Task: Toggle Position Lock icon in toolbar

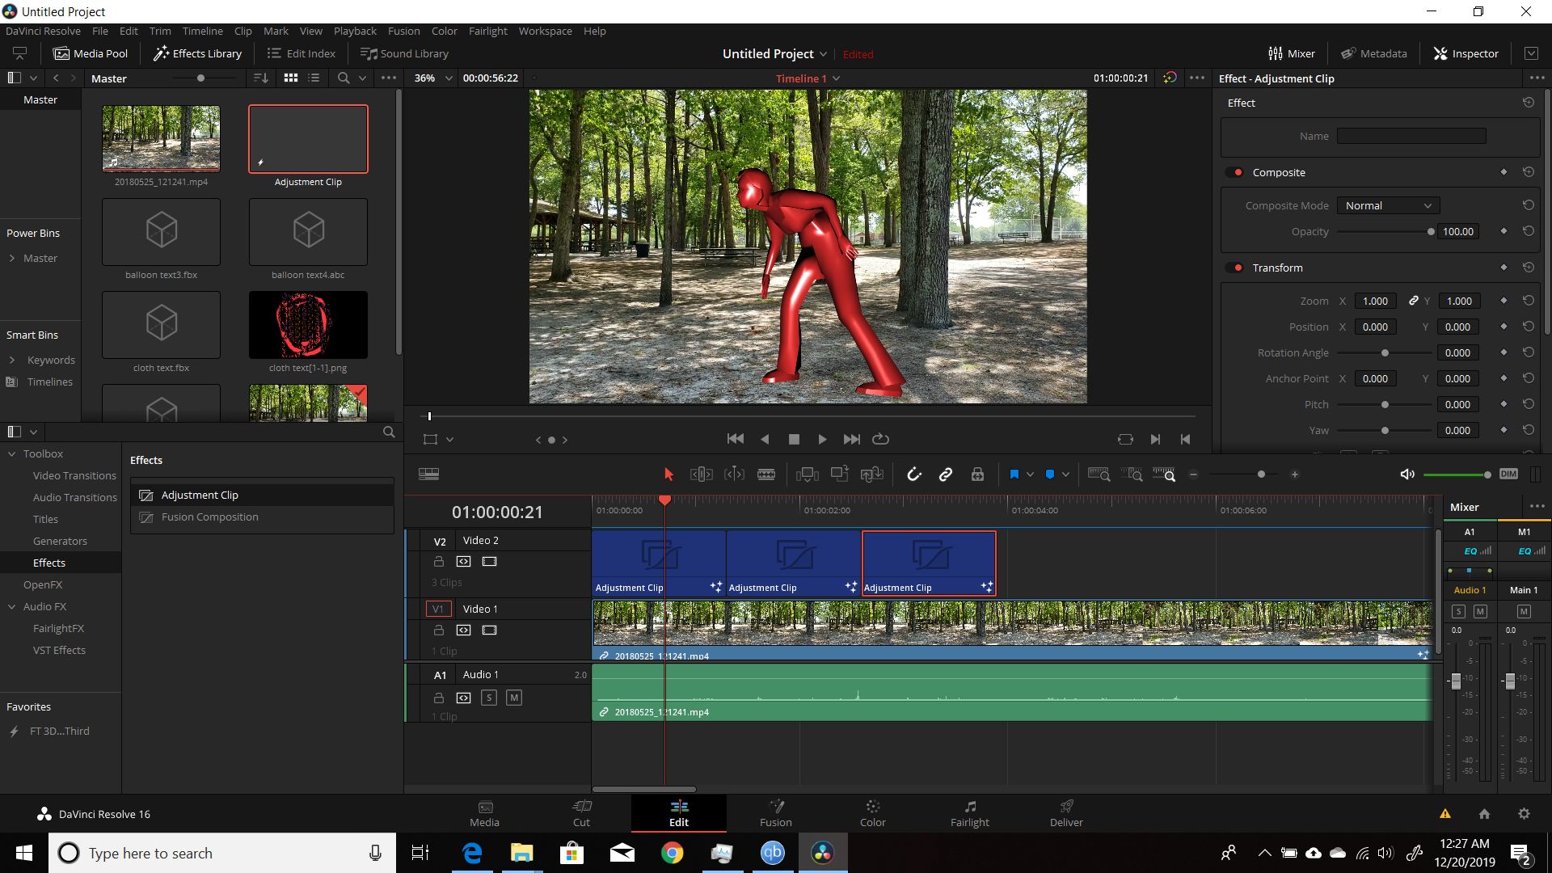Action: (977, 474)
